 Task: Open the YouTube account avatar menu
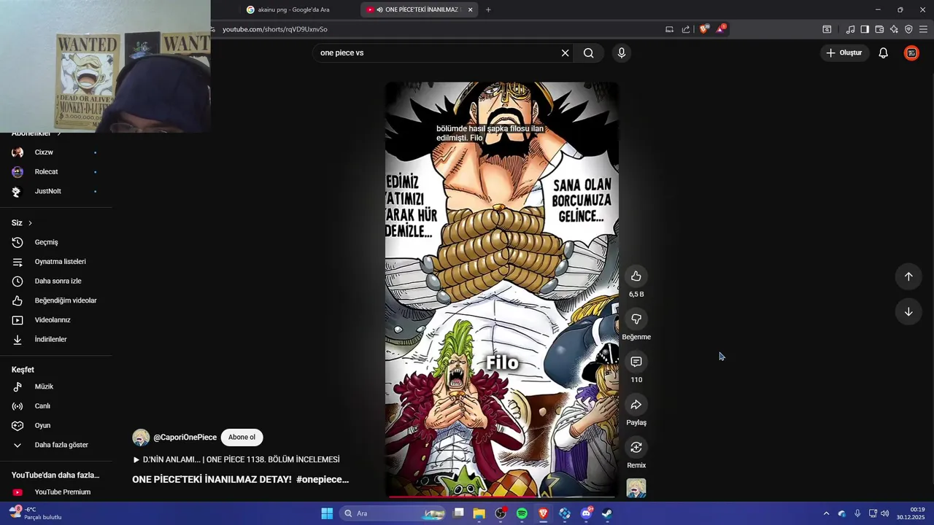coord(911,52)
